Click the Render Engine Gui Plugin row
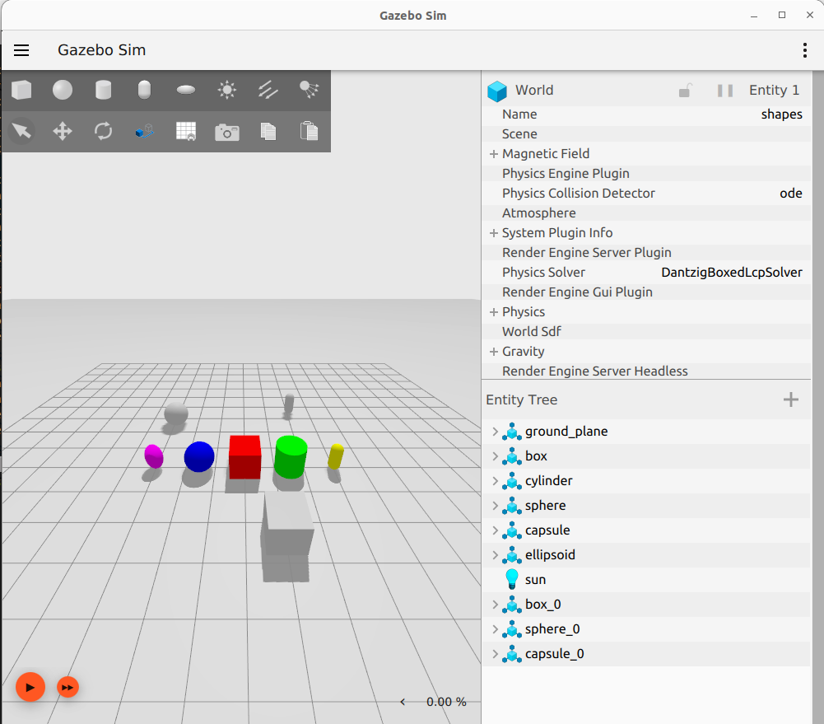 pyautogui.click(x=646, y=292)
